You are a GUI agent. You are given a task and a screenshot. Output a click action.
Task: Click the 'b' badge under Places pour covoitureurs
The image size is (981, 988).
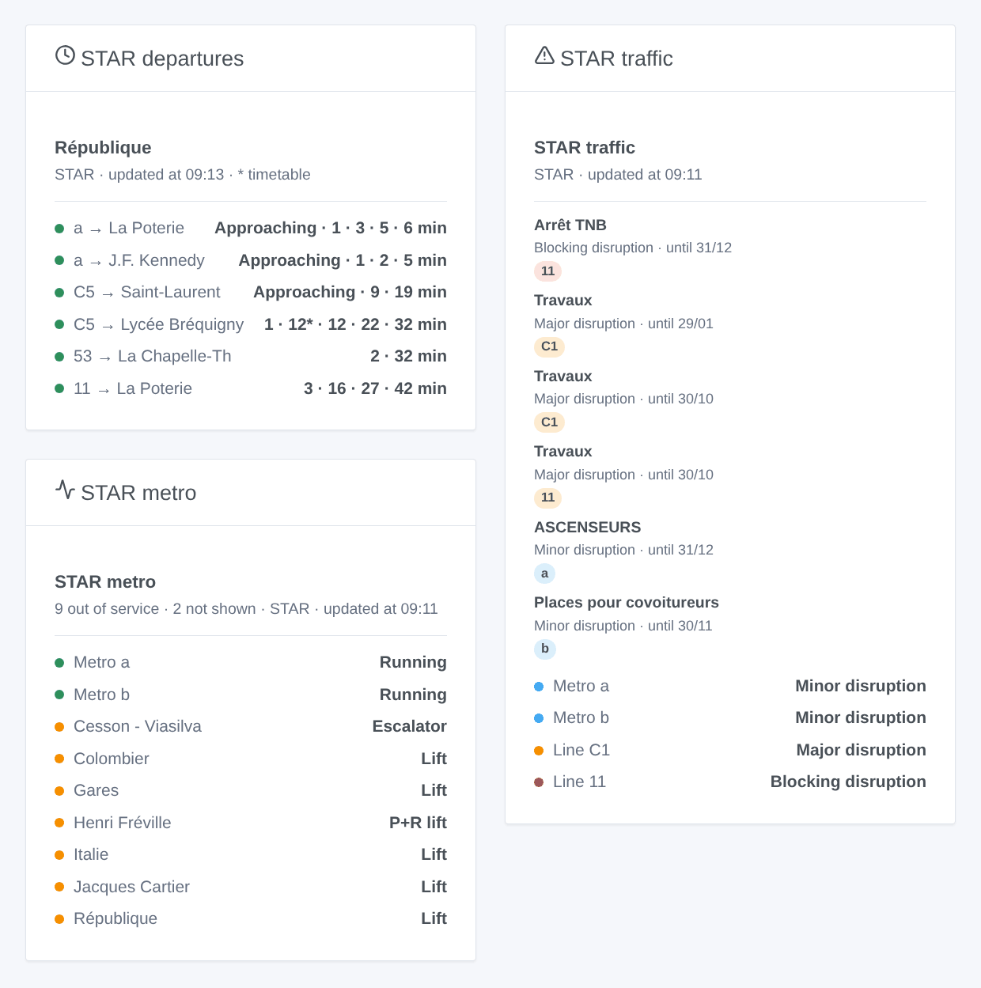point(545,649)
